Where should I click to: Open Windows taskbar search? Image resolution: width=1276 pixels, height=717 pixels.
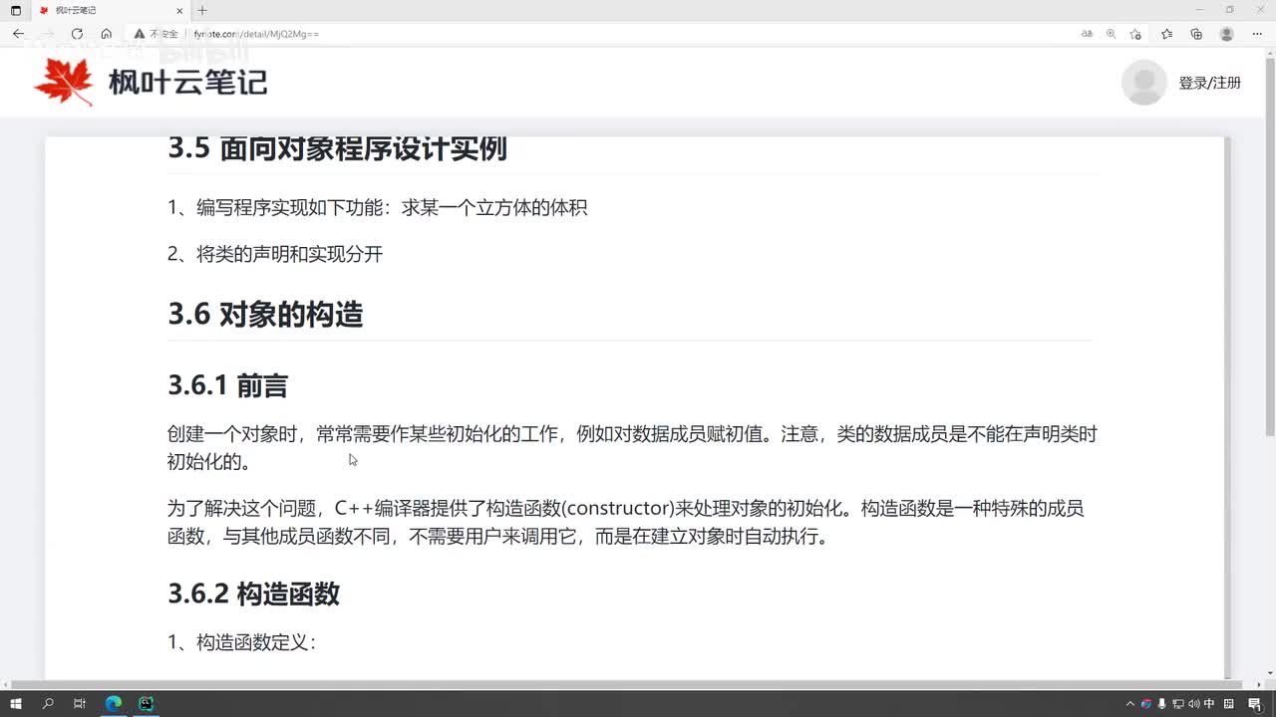point(48,704)
